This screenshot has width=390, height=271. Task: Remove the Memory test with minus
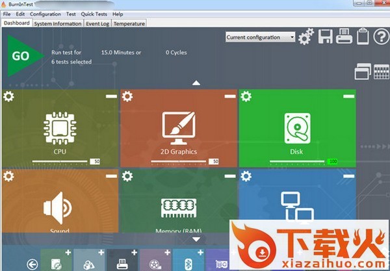(x=230, y=176)
